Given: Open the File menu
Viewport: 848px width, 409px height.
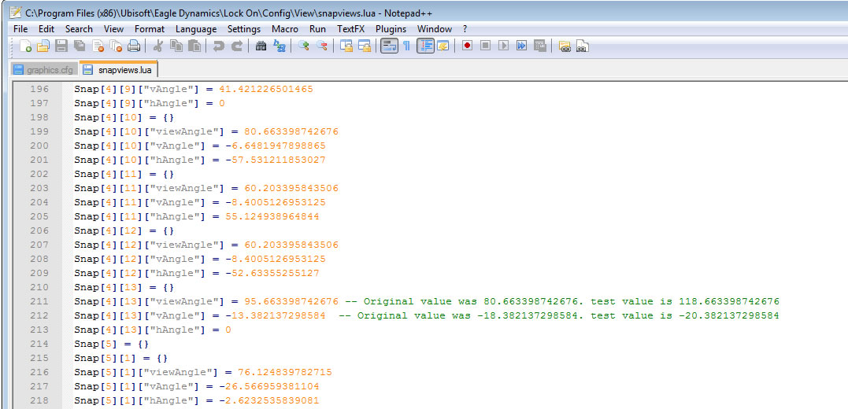Looking at the screenshot, I should (x=20, y=29).
